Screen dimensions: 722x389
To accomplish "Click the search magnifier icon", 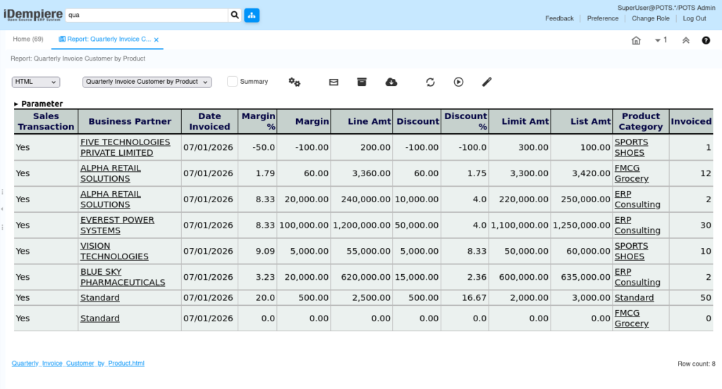I will [235, 16].
